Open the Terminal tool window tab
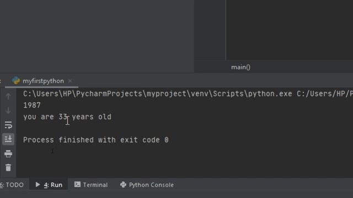Viewport: 353px width, 198px height. pos(91,185)
